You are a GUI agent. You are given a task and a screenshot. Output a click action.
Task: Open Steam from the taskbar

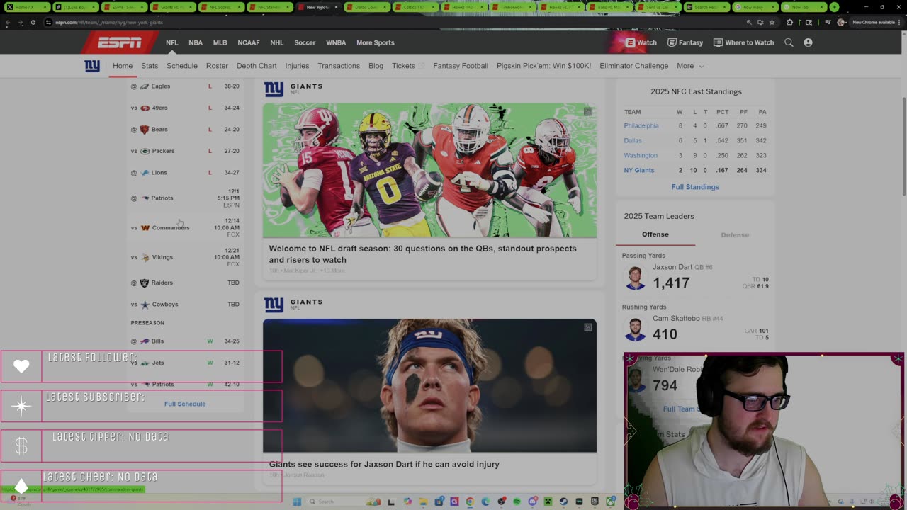pos(563,501)
